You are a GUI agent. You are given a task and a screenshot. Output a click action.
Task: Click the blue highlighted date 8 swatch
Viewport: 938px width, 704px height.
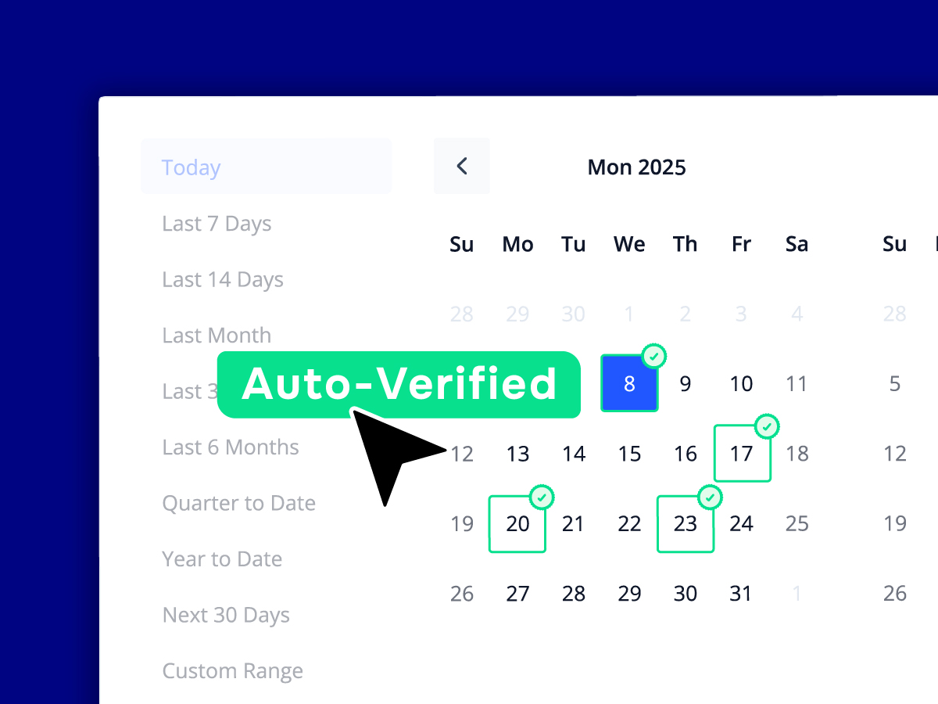pos(629,384)
